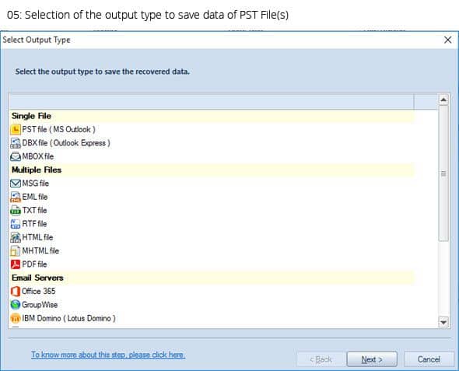Click the TXT file icon

coord(16,210)
